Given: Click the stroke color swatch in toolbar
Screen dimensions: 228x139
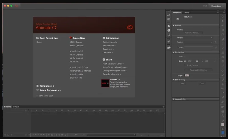Looking at the screenshot, I should 223,125.
